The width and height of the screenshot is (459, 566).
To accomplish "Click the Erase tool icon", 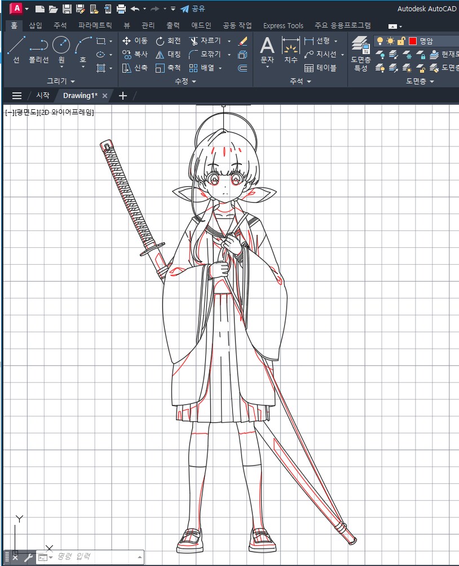I will [x=243, y=41].
